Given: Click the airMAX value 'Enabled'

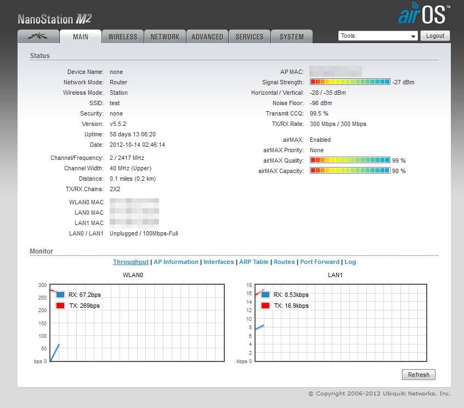Looking at the screenshot, I should [320, 140].
